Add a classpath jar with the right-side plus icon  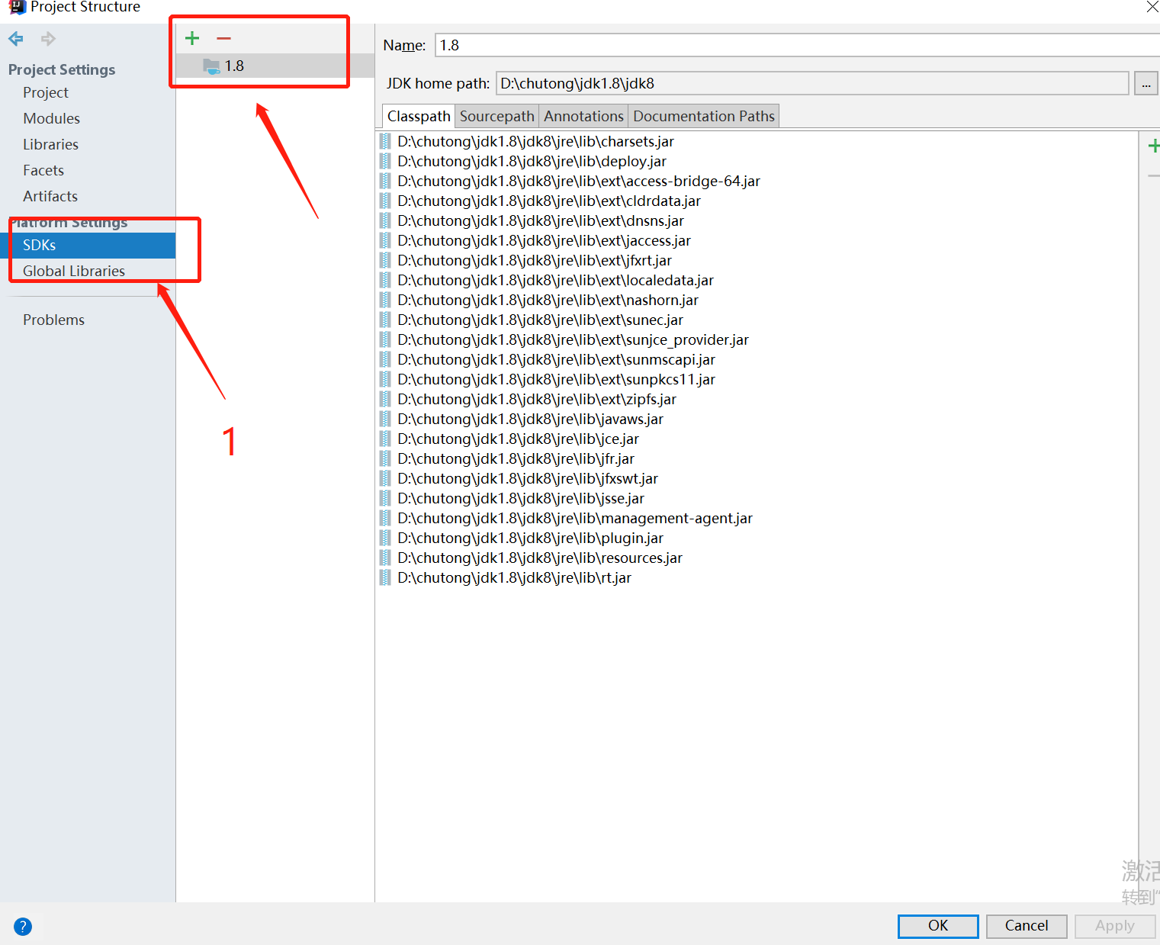[x=1154, y=144]
